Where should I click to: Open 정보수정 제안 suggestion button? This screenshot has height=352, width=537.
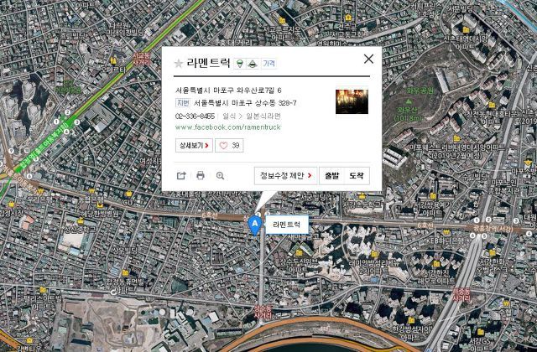click(x=285, y=176)
